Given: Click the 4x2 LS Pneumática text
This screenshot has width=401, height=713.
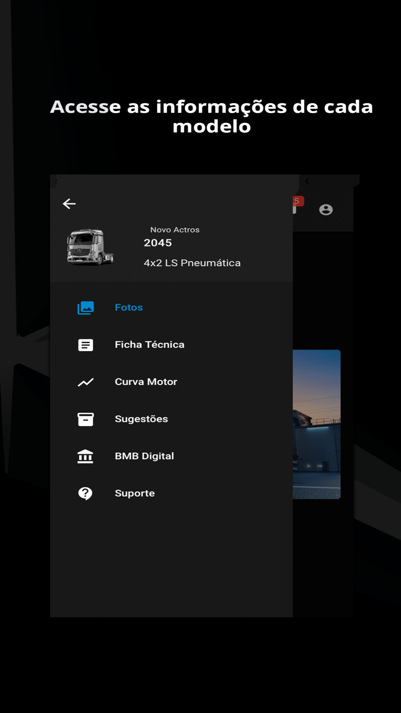Looking at the screenshot, I should click(x=192, y=263).
